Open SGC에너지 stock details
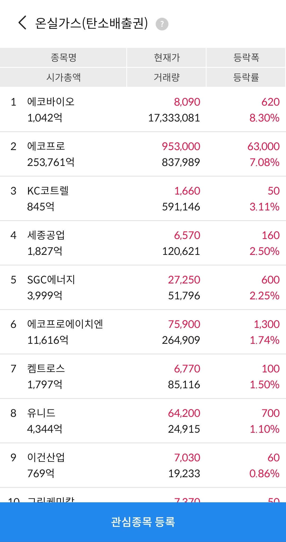The image size is (286, 542). (143, 287)
